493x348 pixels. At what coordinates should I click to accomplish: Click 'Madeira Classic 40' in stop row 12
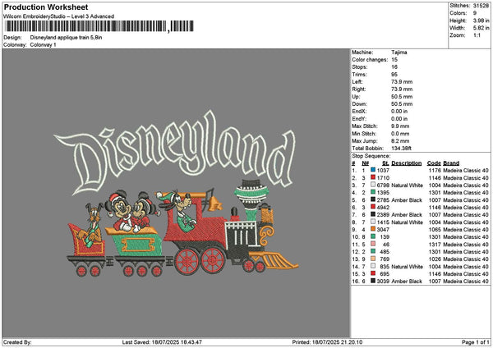[466, 252]
